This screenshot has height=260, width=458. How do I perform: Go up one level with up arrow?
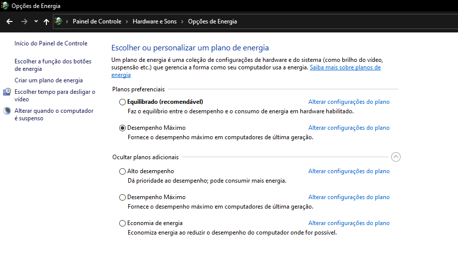pyautogui.click(x=46, y=21)
